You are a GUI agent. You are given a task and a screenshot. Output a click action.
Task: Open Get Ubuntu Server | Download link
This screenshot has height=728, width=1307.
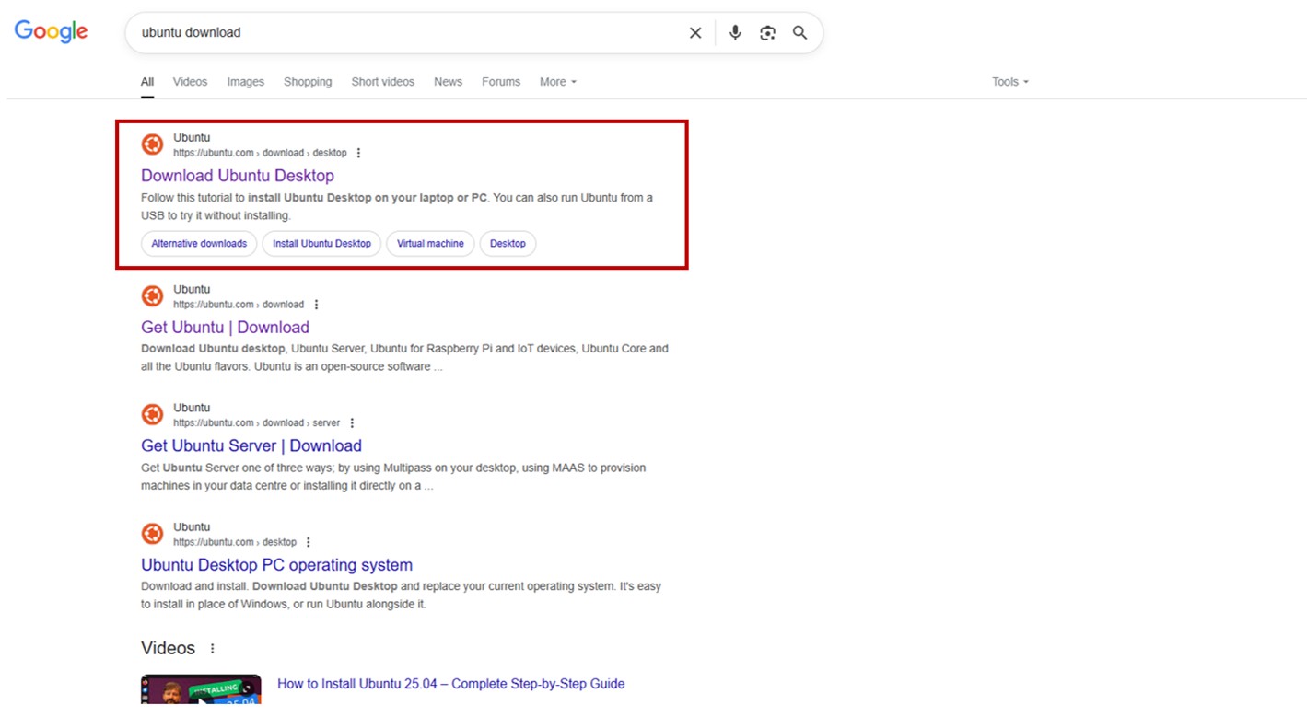coord(251,446)
